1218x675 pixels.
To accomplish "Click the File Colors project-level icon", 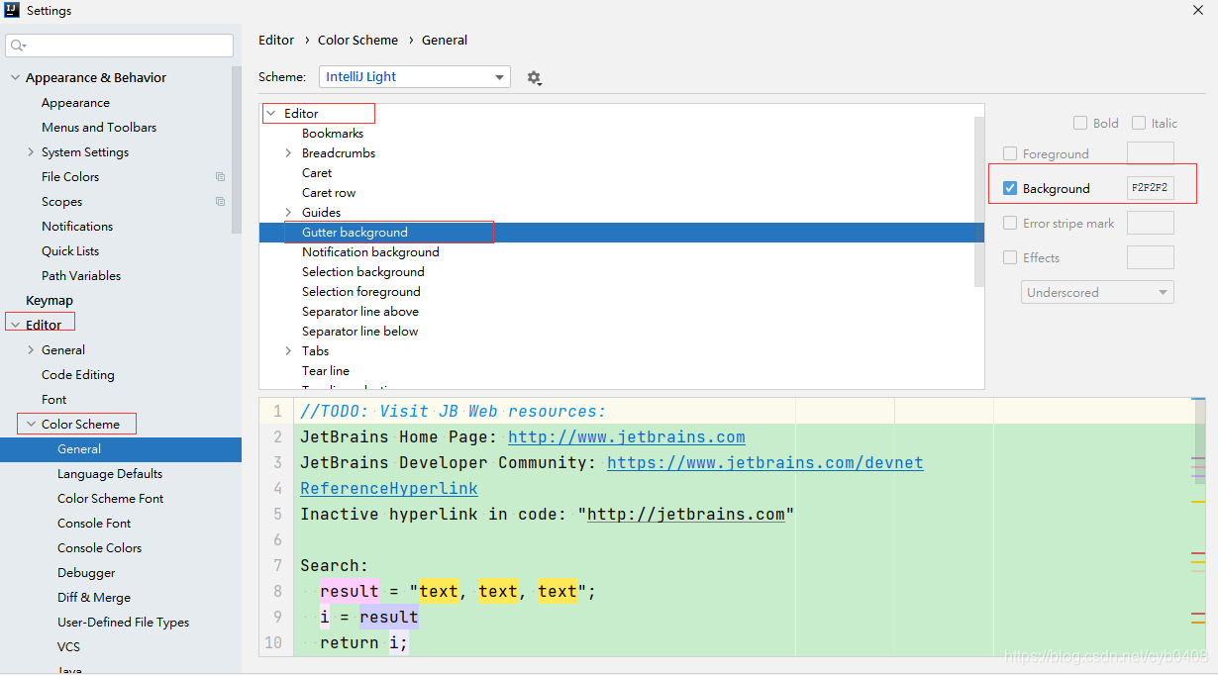I will click(x=220, y=177).
